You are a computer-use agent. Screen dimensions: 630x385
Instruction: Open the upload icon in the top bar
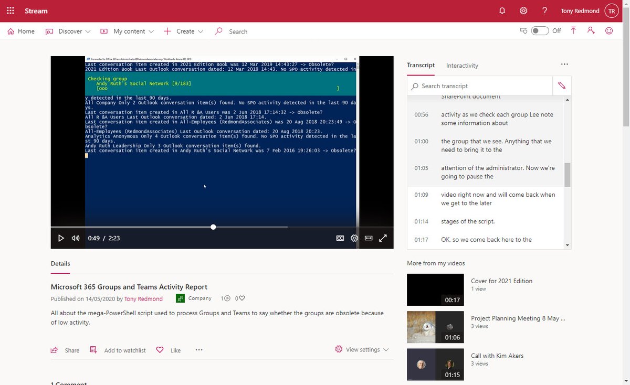coord(573,30)
